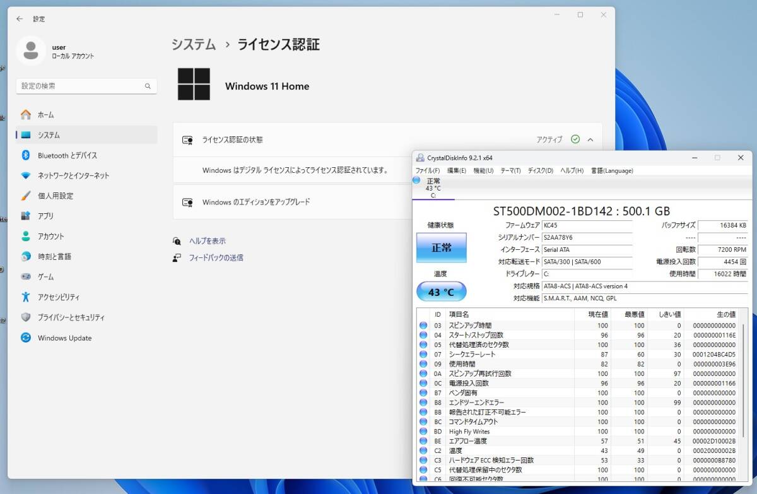The image size is (757, 494).
Task: Click the status orb for エアフロー温度 row
Action: point(423,441)
